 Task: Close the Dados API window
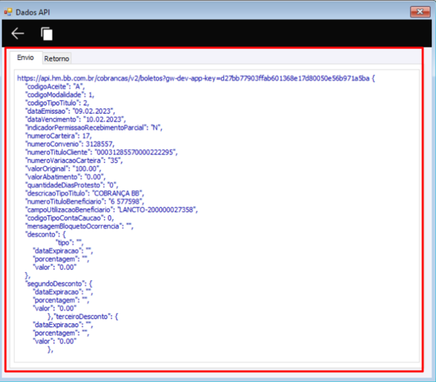(420, 11)
